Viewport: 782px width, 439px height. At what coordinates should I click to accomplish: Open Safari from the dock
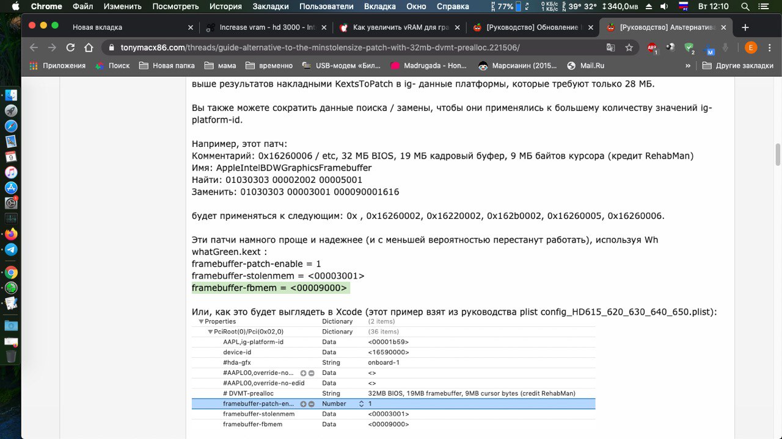(11, 126)
